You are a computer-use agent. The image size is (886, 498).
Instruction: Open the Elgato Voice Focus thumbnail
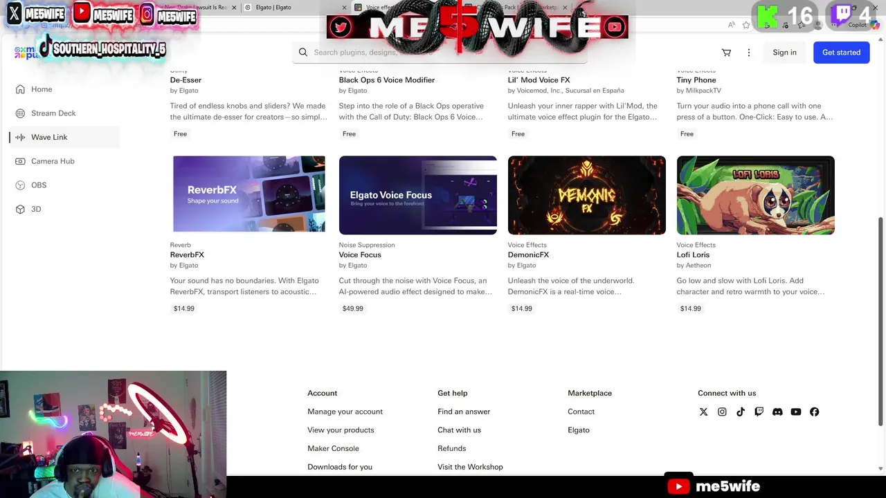[x=417, y=195]
